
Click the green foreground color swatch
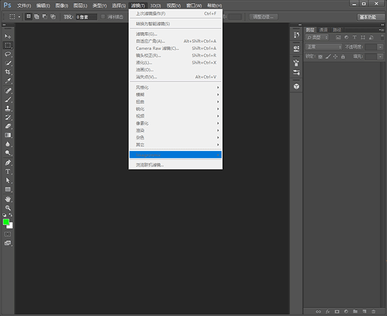tap(6, 222)
